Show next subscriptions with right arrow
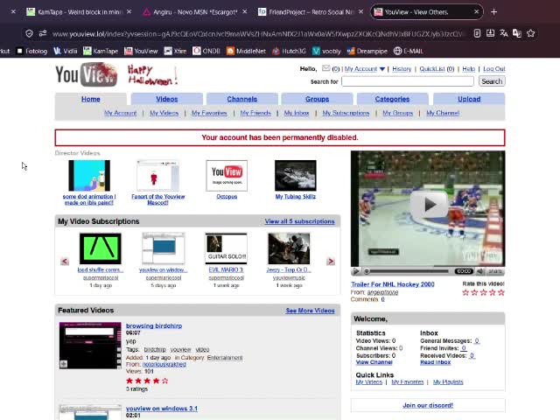560x420 pixels. 331,261
